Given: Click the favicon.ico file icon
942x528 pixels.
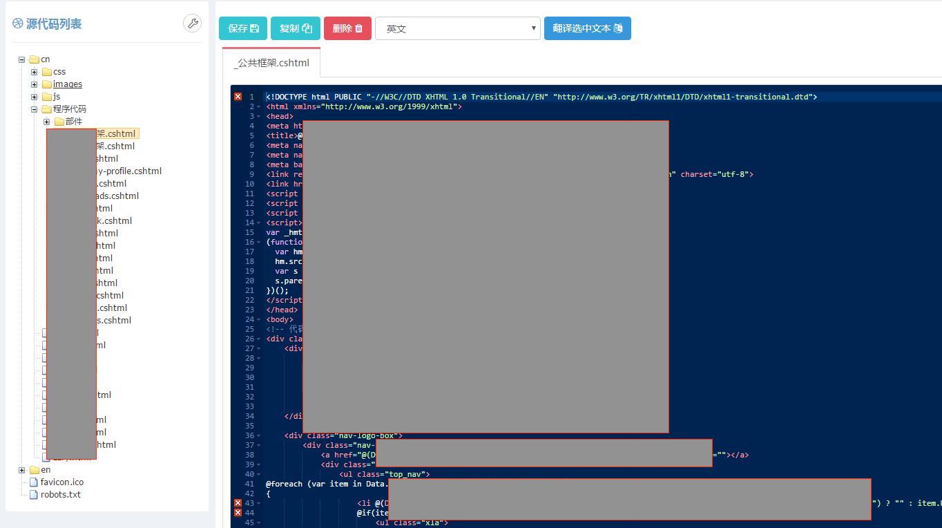Looking at the screenshot, I should [x=34, y=482].
